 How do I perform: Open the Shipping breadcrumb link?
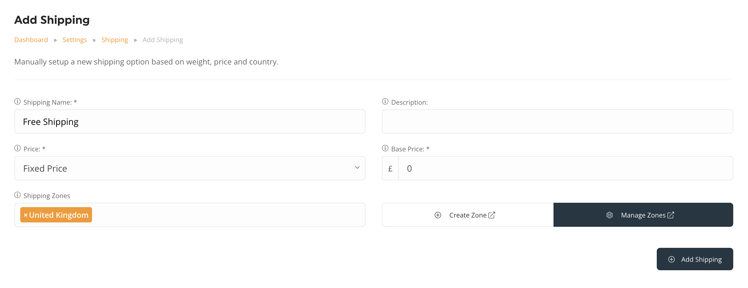(x=115, y=40)
